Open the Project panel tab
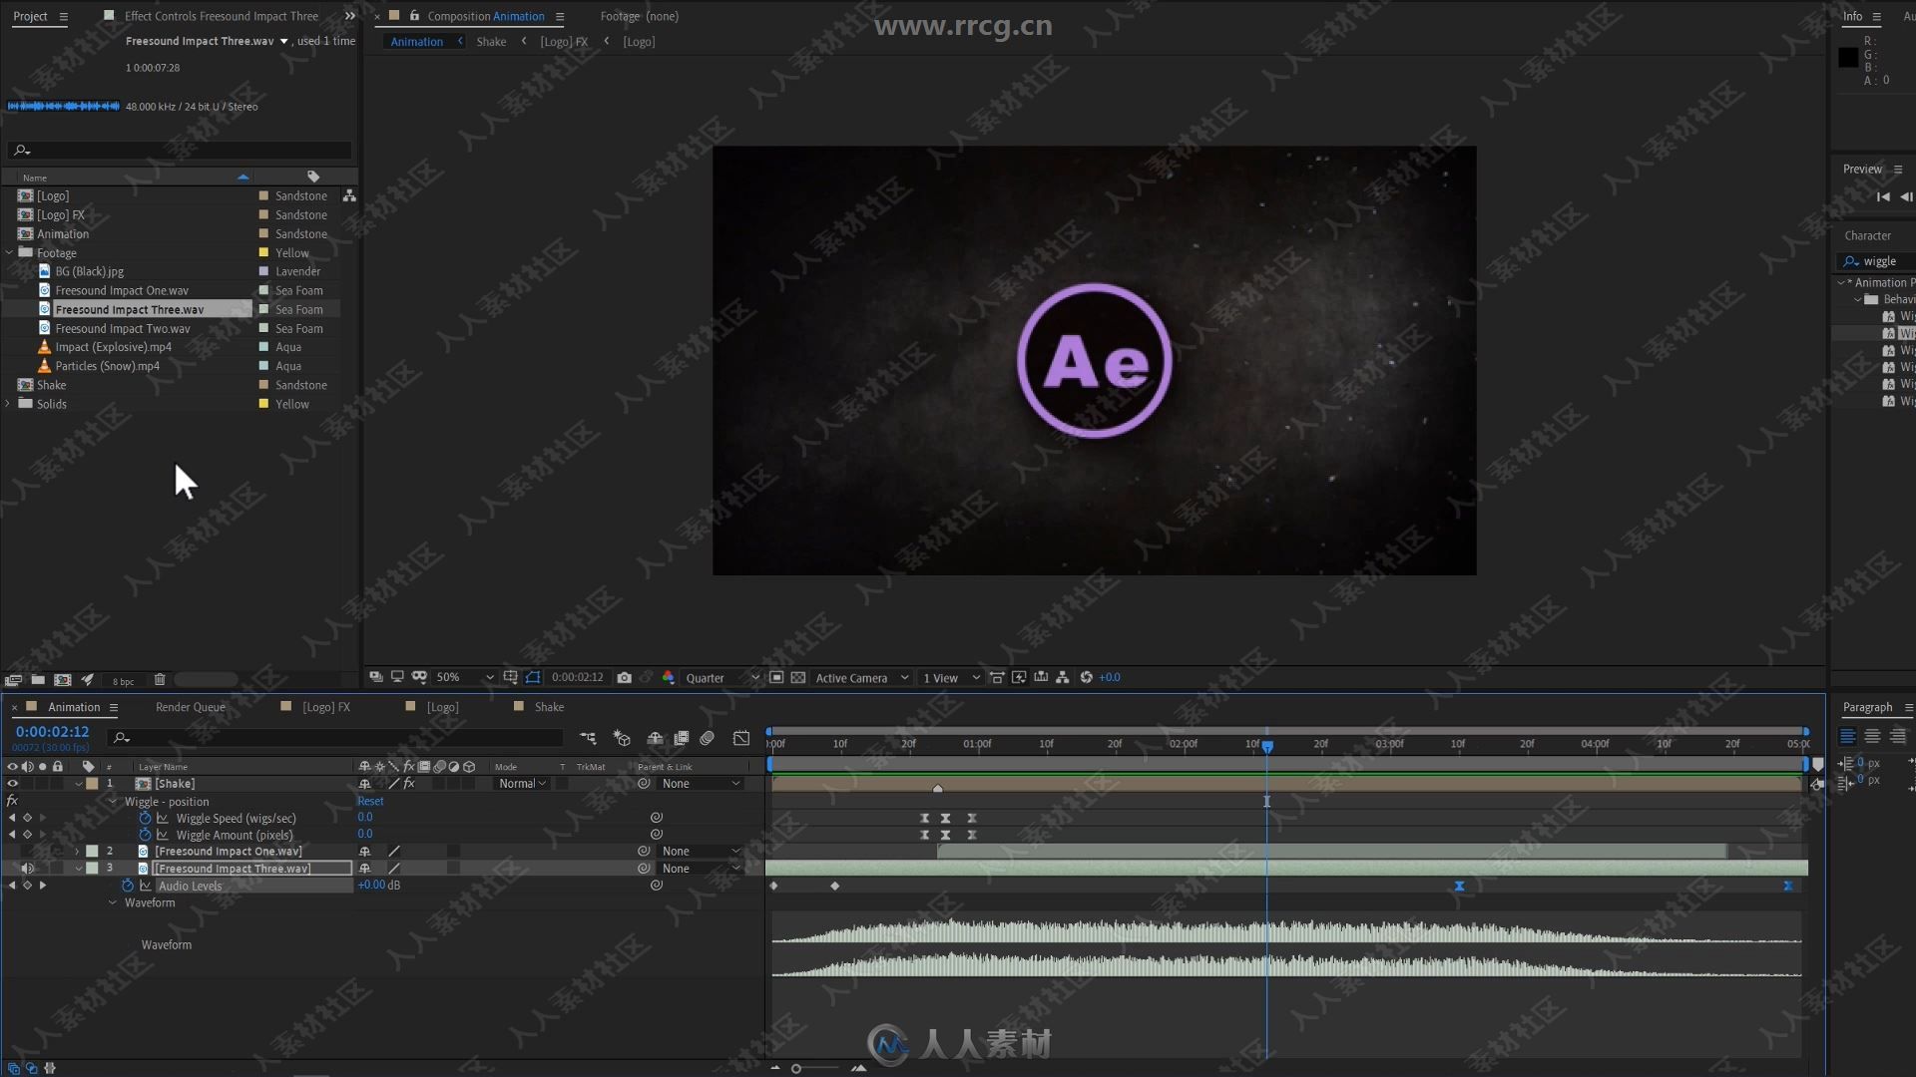 click(30, 16)
